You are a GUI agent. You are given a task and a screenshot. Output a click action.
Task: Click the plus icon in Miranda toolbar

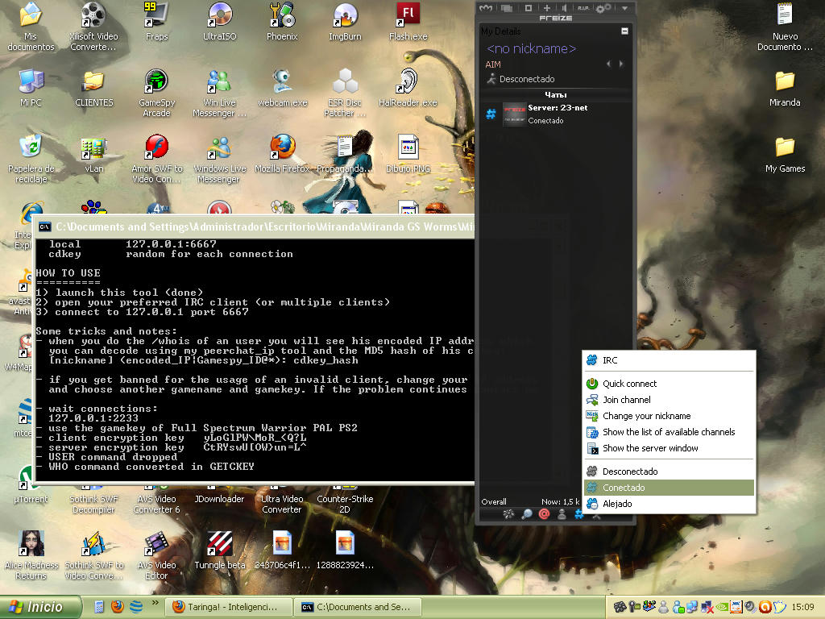(547, 8)
